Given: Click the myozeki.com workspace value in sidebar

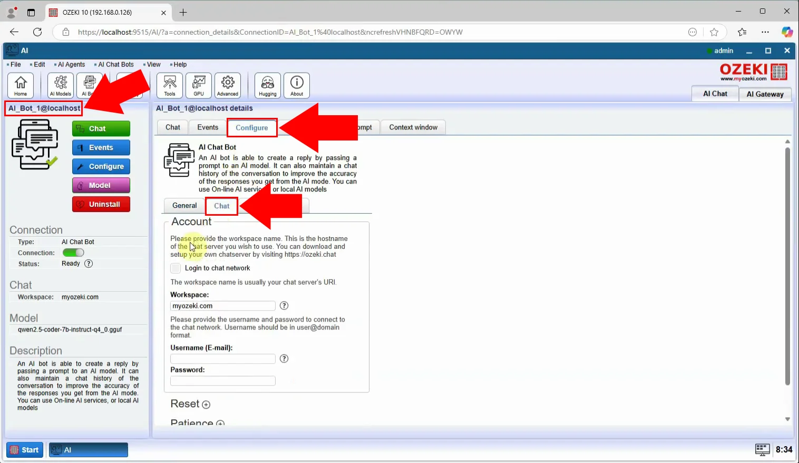Looking at the screenshot, I should (x=80, y=297).
